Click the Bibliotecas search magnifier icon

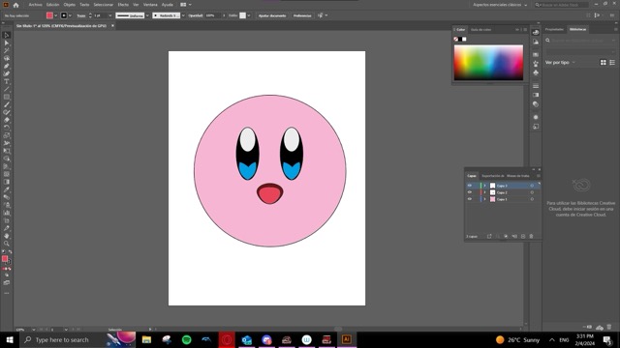pos(547,41)
